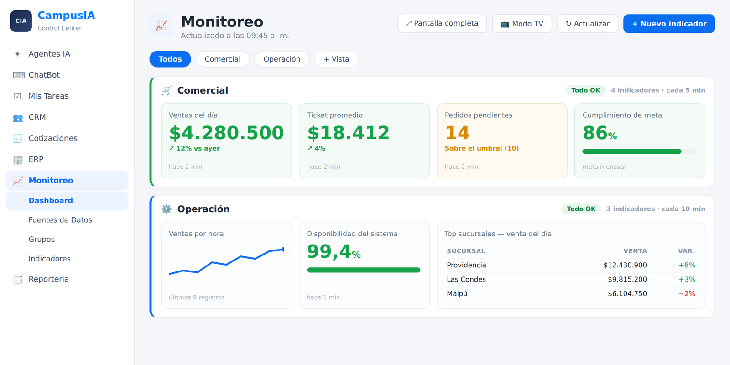Click the ERP building icon
The image size is (730, 365).
(x=18, y=159)
